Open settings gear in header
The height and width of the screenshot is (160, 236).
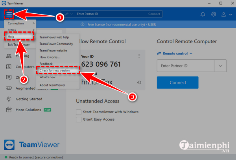coord(214,14)
